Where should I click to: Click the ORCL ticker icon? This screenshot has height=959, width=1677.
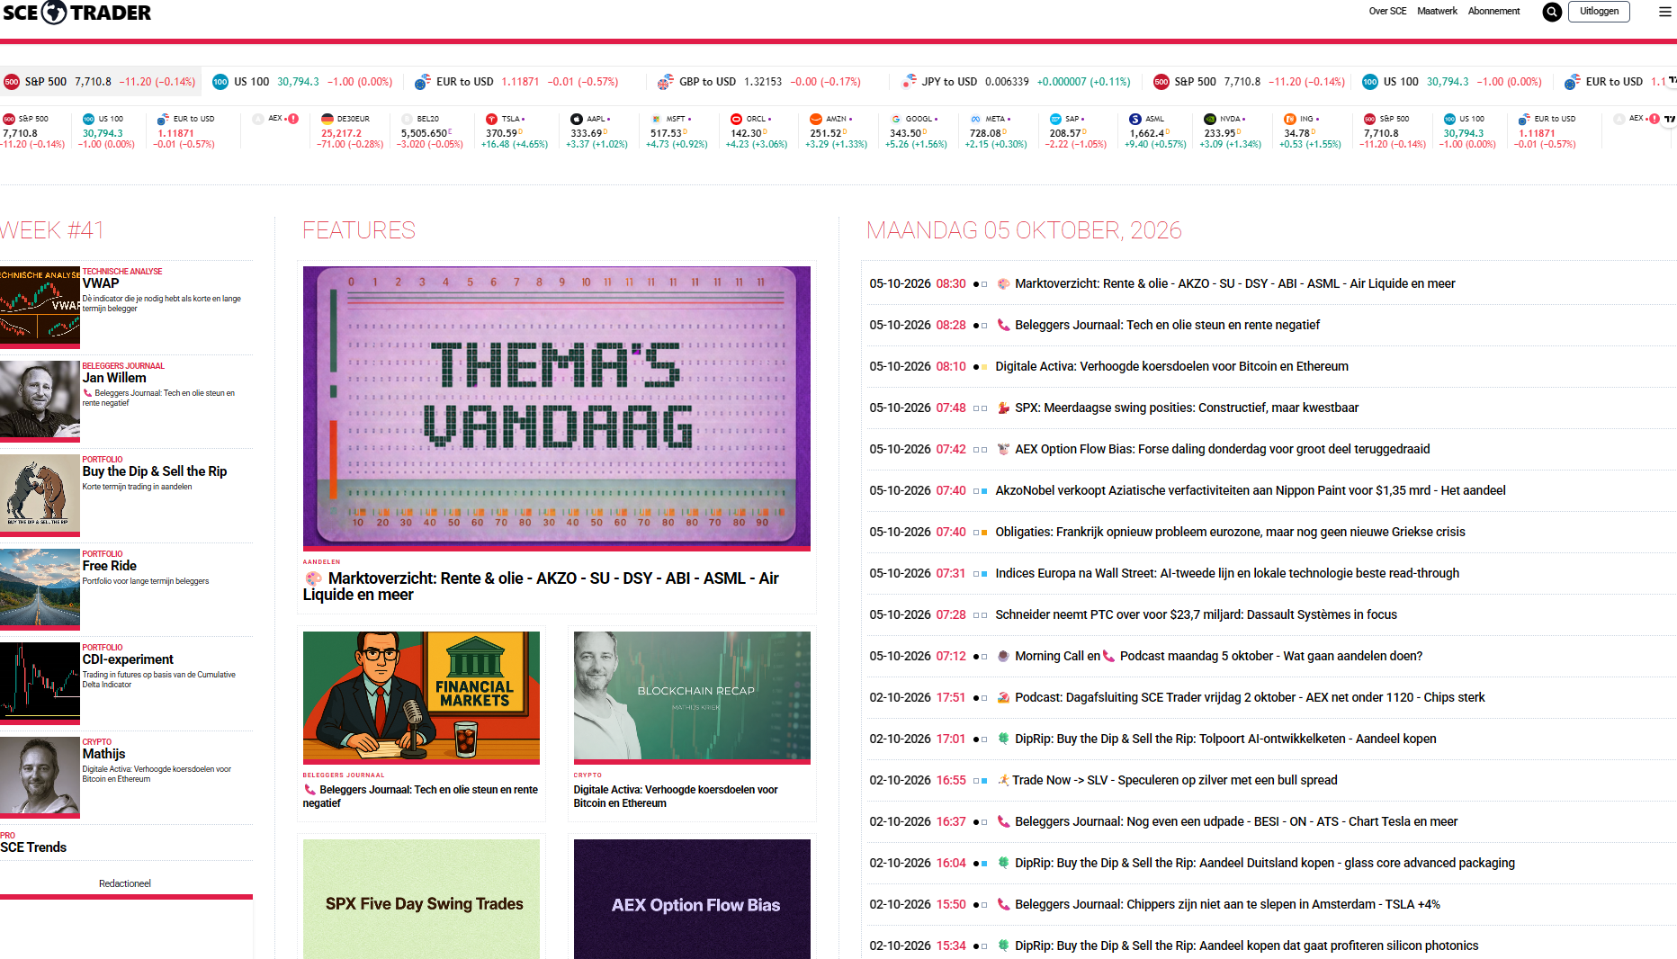(x=736, y=119)
